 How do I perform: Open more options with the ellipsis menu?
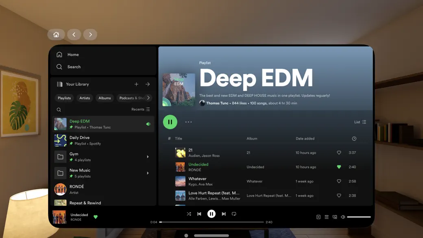(x=188, y=122)
